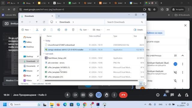This screenshot has height=108, width=192.
Task: Open more options in Meet control bar
Action: click(114, 95)
